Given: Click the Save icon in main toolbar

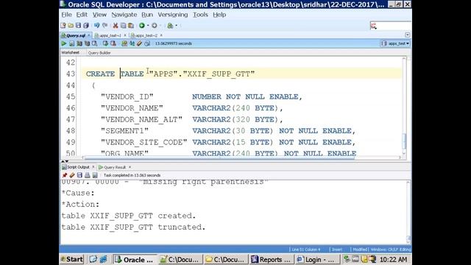Looking at the screenshot, I should point(79,26).
